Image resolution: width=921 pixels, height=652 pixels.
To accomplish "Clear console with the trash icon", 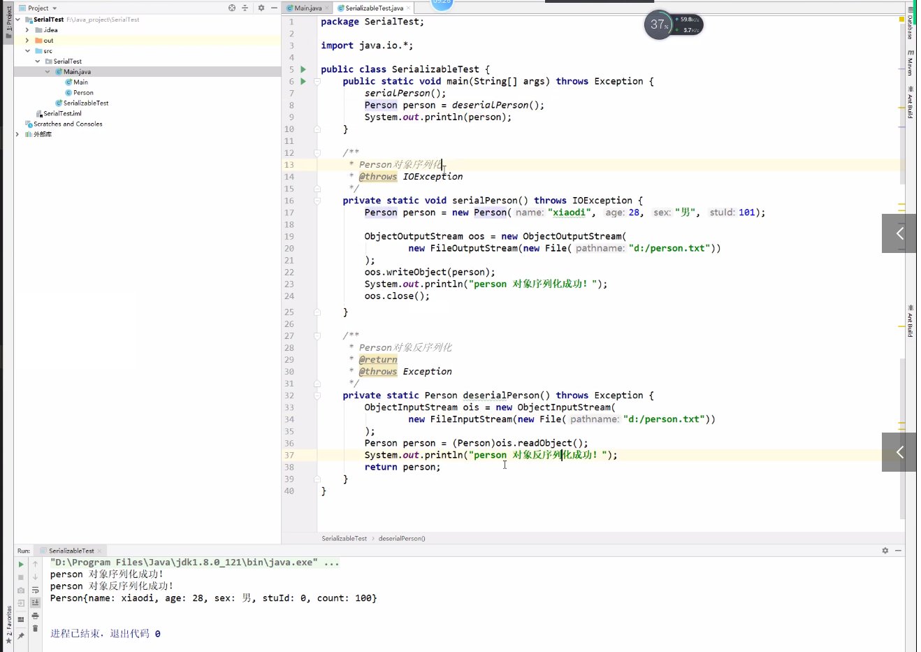I will (x=35, y=628).
